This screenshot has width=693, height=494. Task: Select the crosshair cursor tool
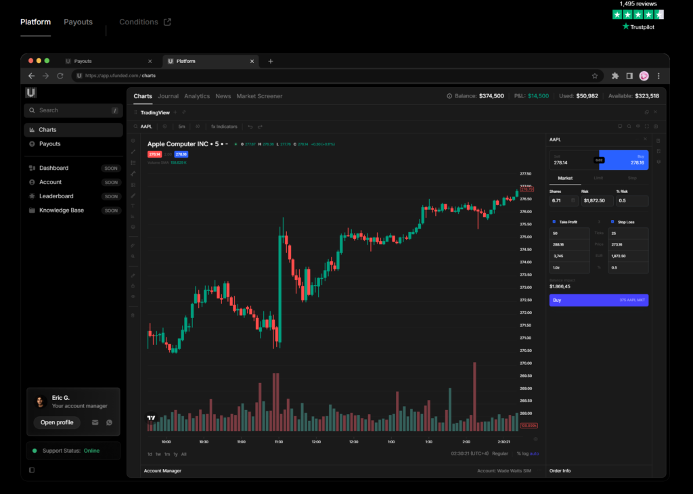point(133,141)
